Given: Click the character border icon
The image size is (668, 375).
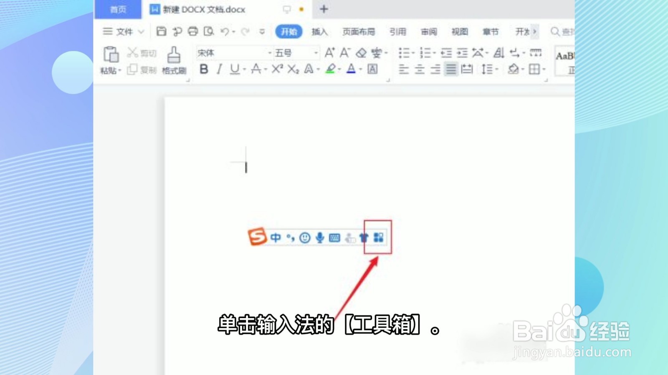Looking at the screenshot, I should pos(373,69).
